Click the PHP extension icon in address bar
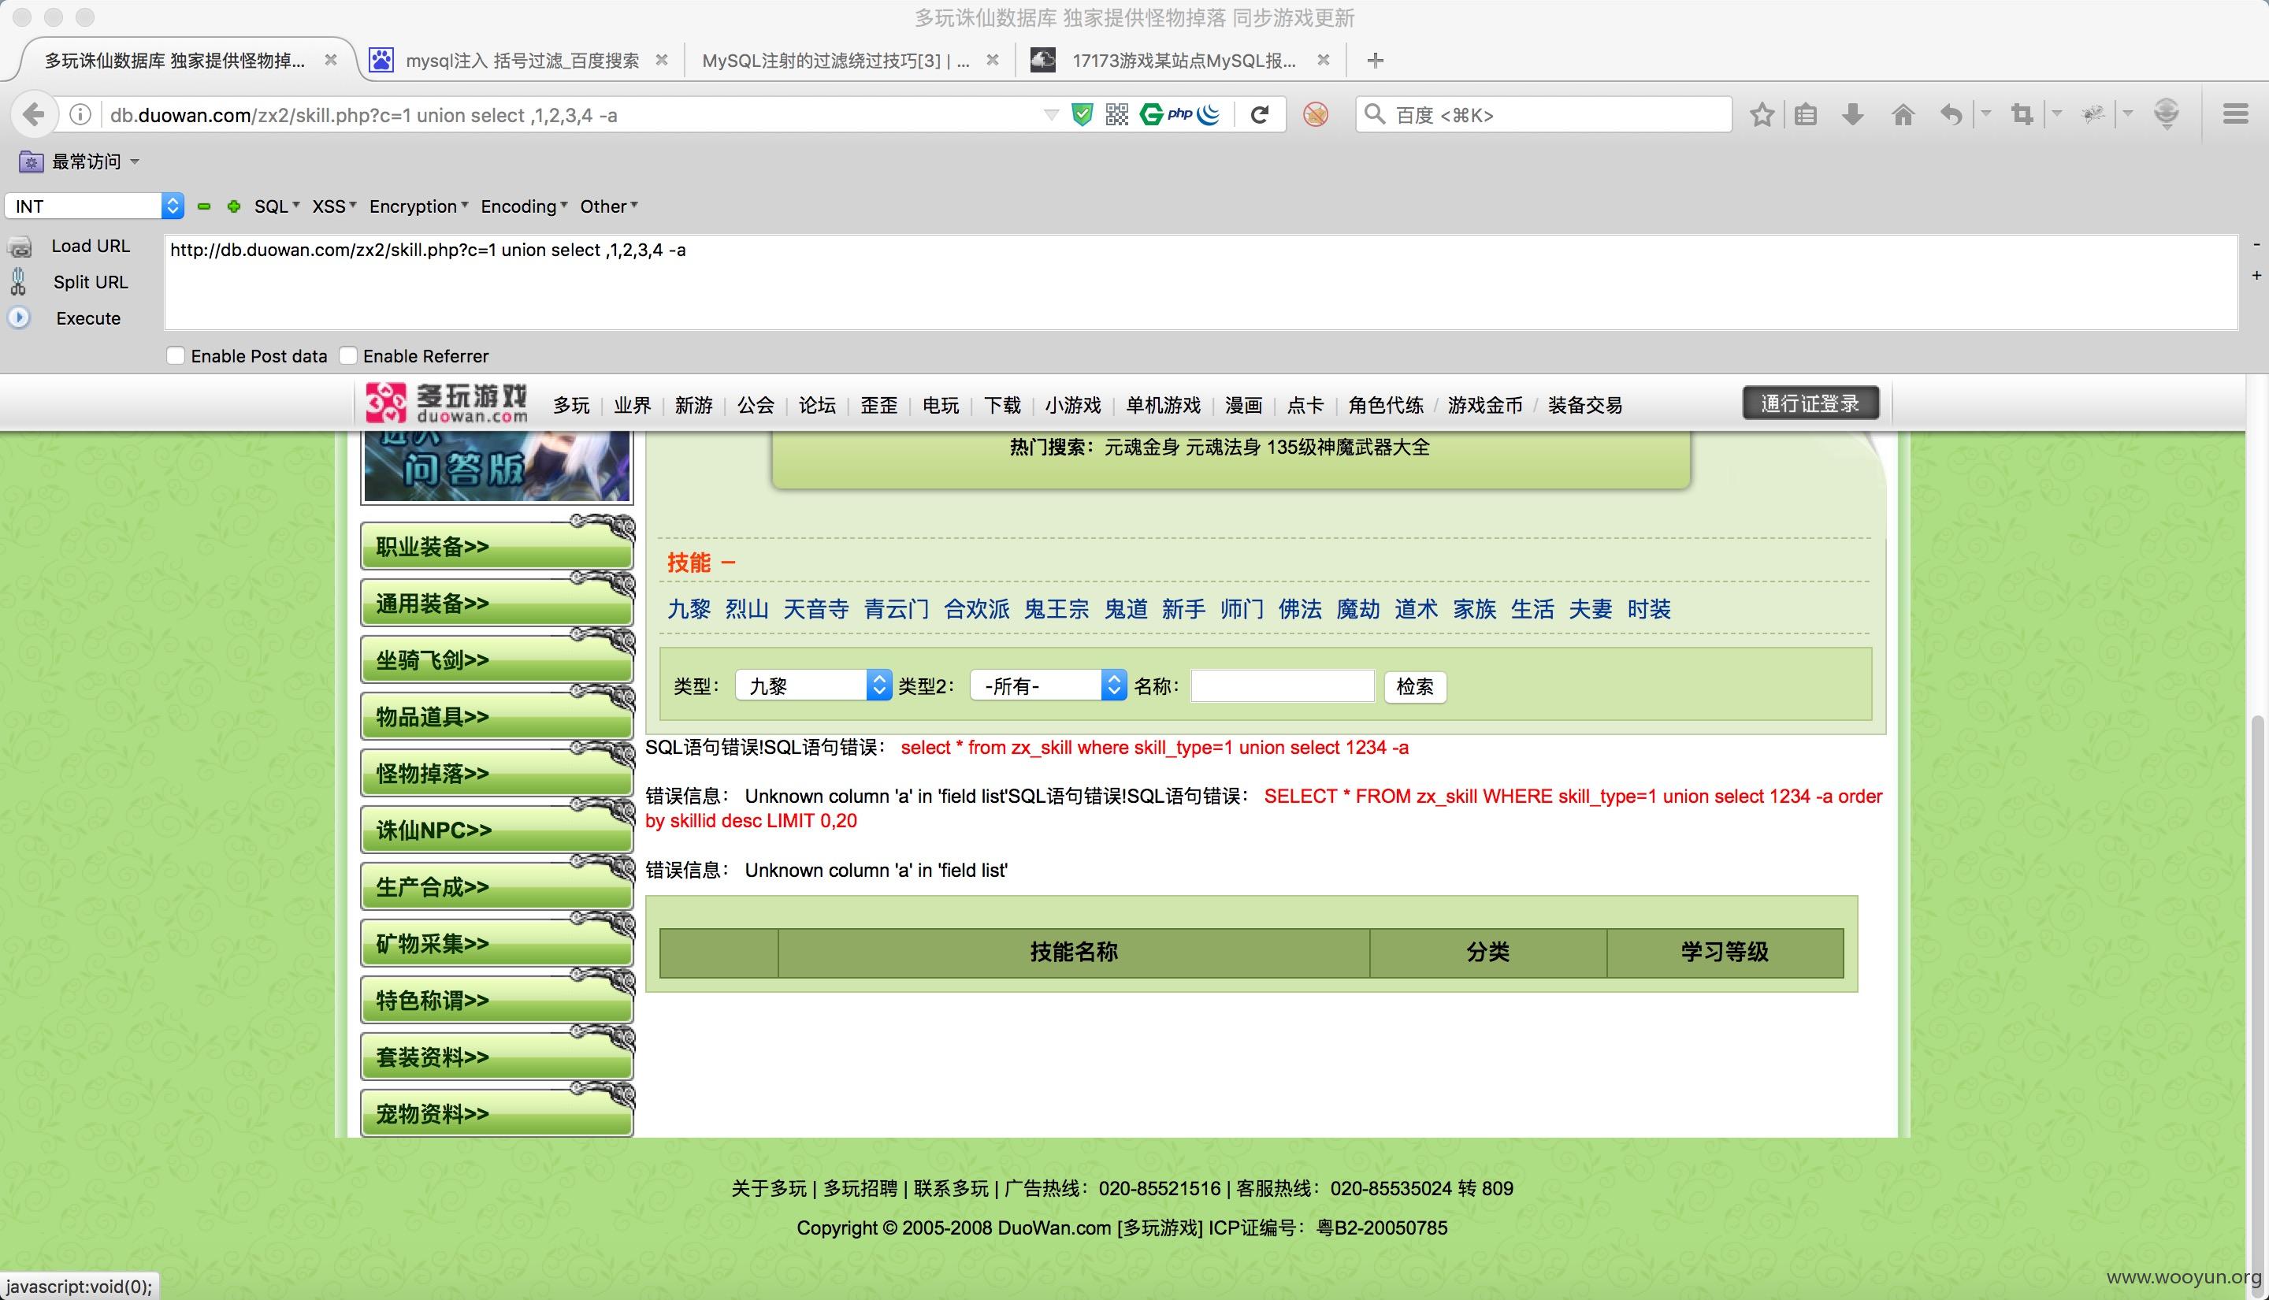The height and width of the screenshot is (1300, 2269). click(1180, 114)
